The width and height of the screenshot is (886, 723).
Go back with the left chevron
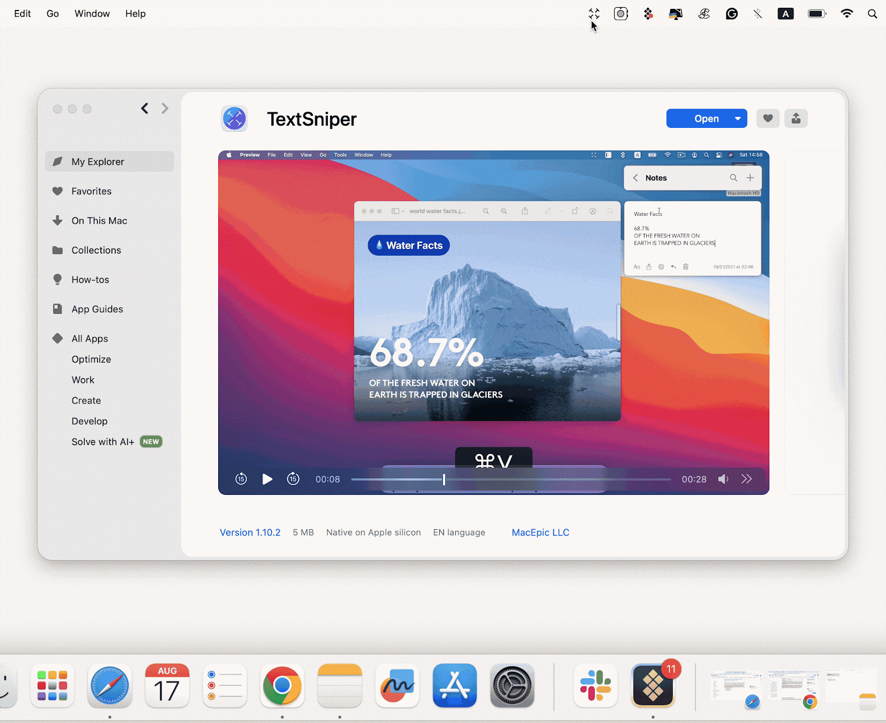[x=145, y=109]
